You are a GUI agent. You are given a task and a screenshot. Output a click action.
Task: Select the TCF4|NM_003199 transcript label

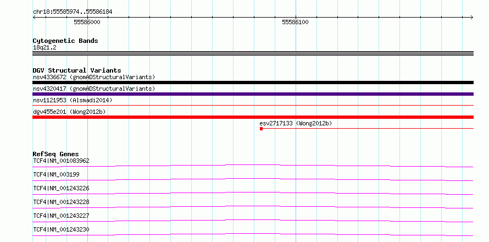point(56,174)
